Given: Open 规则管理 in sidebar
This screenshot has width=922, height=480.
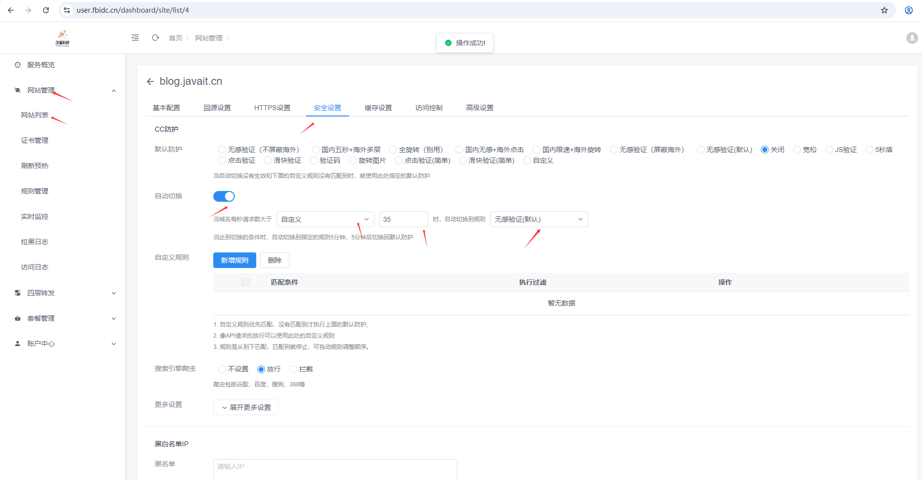Looking at the screenshot, I should [35, 192].
